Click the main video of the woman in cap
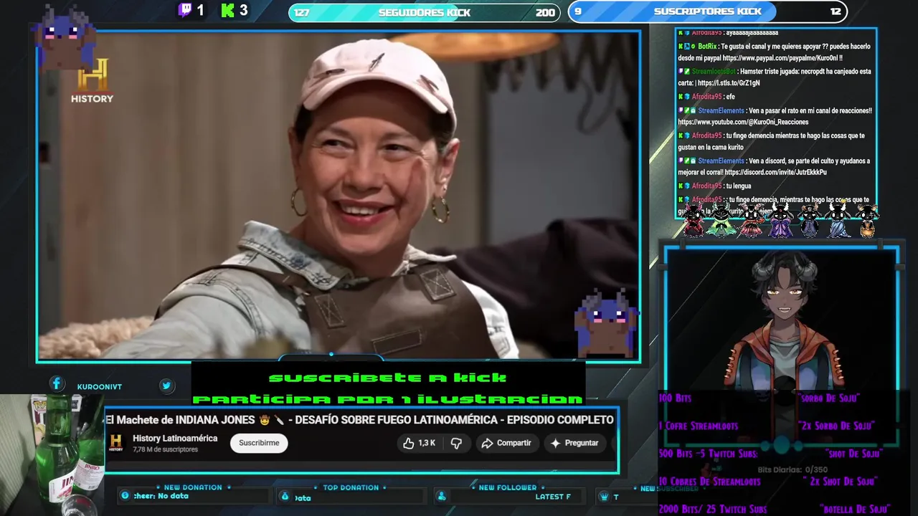Image resolution: width=918 pixels, height=516 pixels. 339,195
